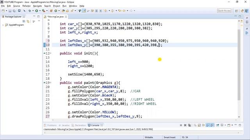Open the External Tools dropdown arrow
The width and height of the screenshot is (250, 140).
[47, 10]
